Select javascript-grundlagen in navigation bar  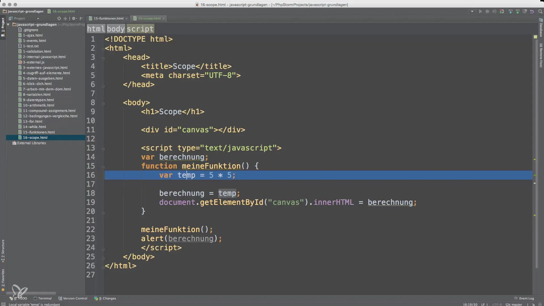23,11
